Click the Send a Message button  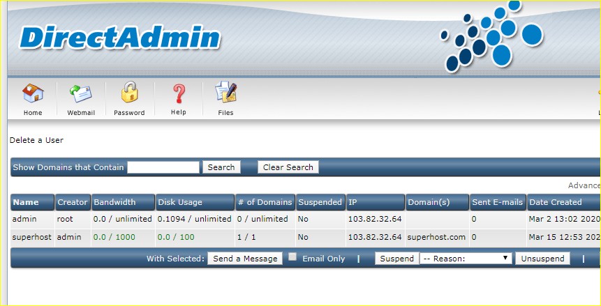coord(245,259)
